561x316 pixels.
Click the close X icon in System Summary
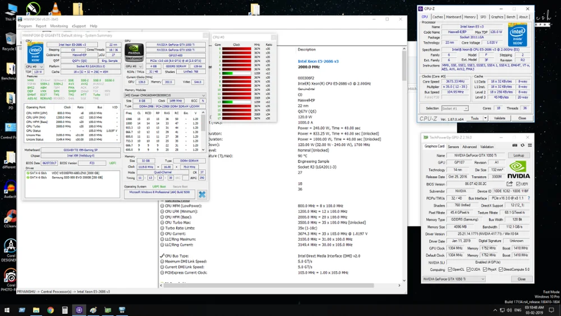[x=202, y=194]
